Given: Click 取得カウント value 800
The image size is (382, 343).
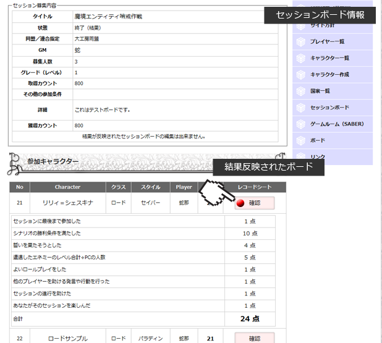Looking at the screenshot, I should [79, 83].
